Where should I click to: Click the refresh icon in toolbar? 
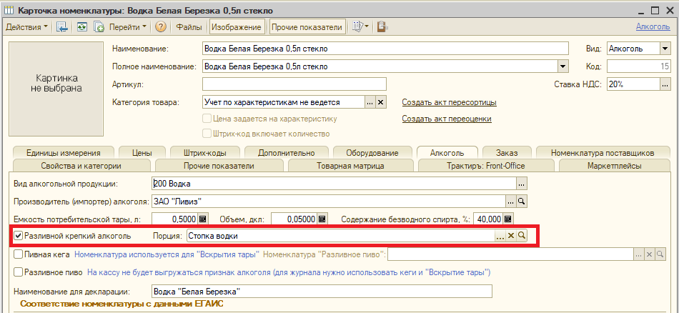pos(82,27)
